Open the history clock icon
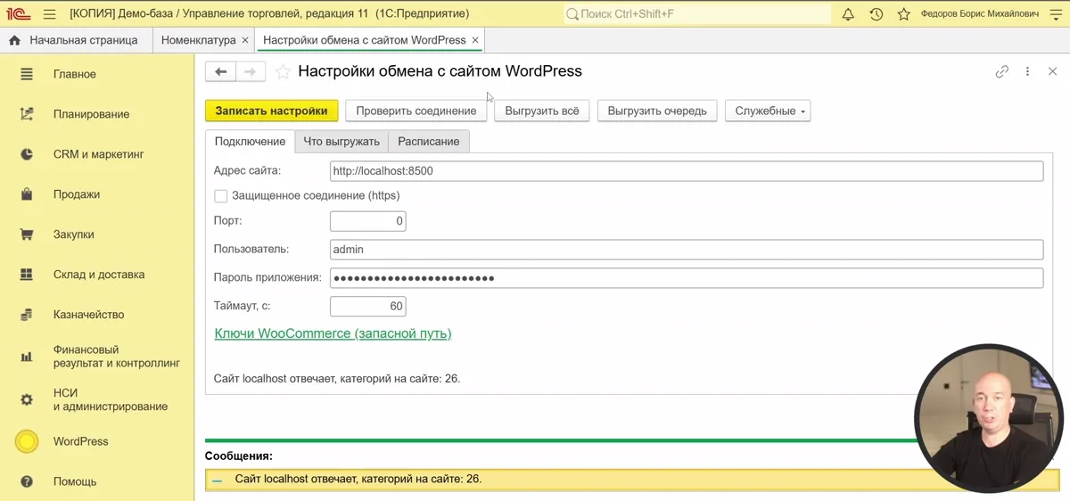The image size is (1070, 501). 877,14
